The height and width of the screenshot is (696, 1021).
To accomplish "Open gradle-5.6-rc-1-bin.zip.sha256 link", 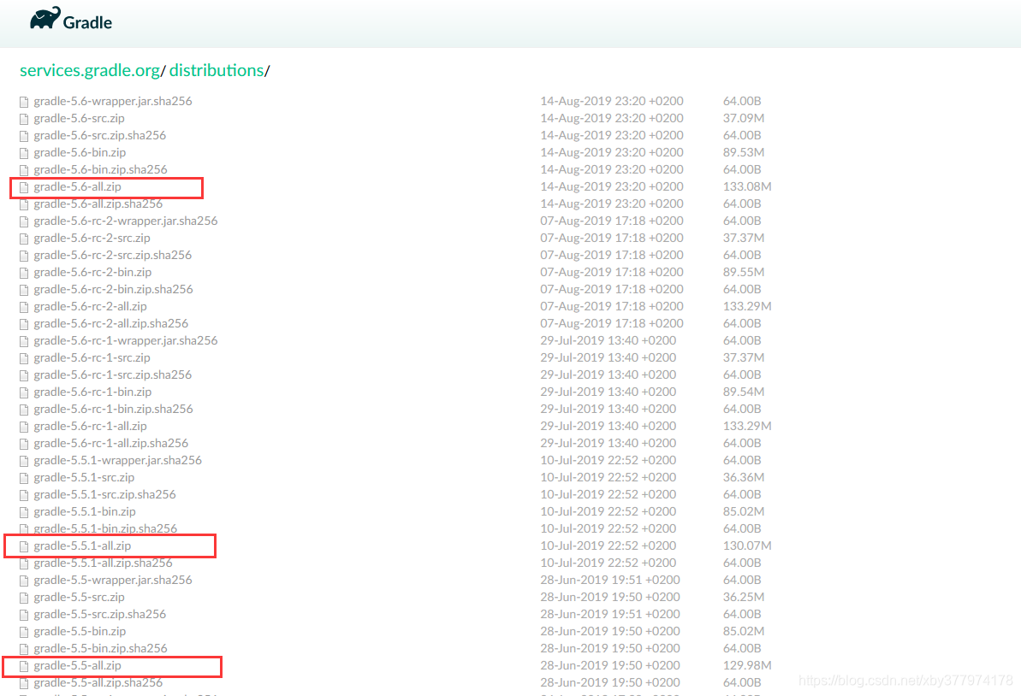I will point(113,409).
